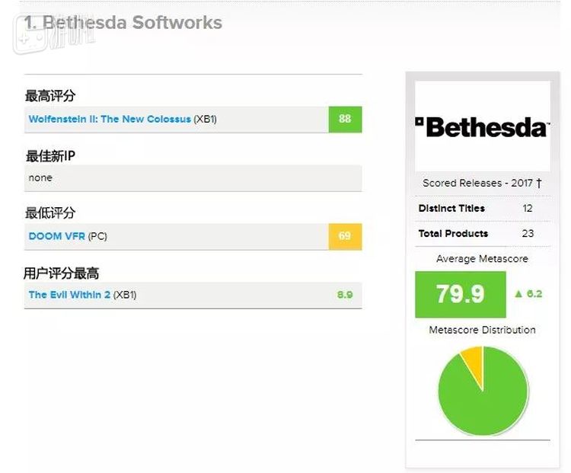Open the DOOM VFR game link
The width and height of the screenshot is (571, 473).
click(x=57, y=236)
